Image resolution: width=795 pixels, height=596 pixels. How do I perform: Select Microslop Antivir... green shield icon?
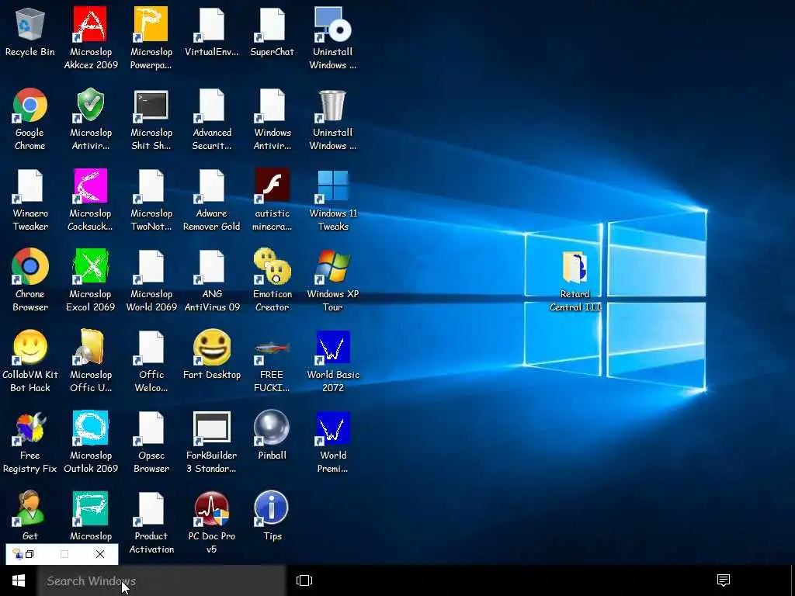click(91, 119)
